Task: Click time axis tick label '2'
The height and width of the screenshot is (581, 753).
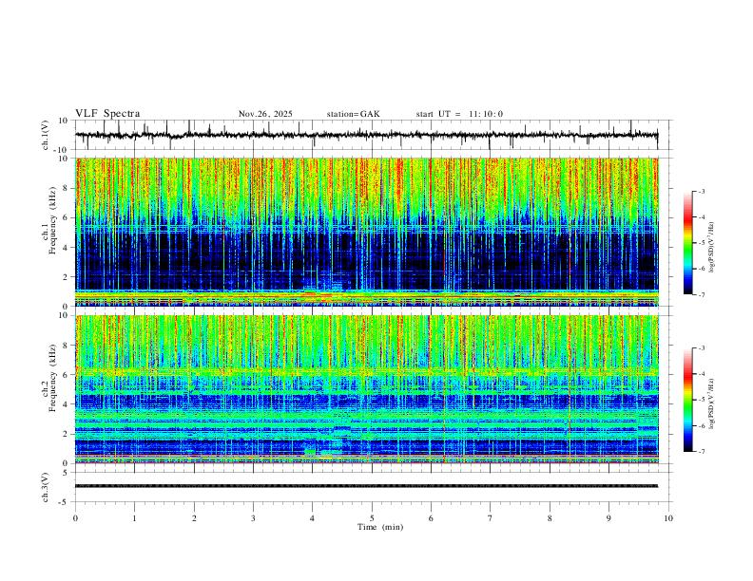Action: (194, 518)
